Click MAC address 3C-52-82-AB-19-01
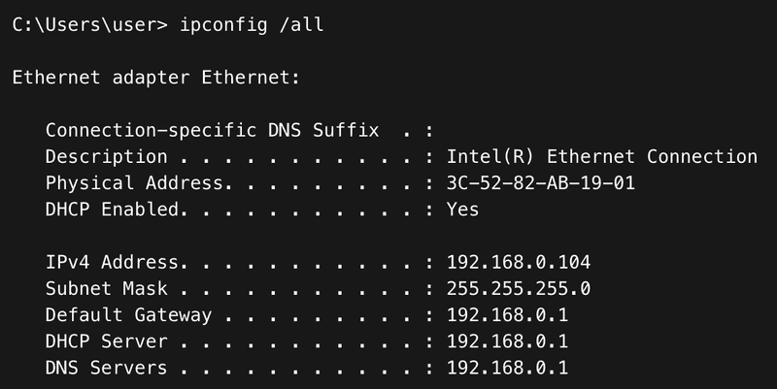The image size is (777, 389). (x=540, y=182)
